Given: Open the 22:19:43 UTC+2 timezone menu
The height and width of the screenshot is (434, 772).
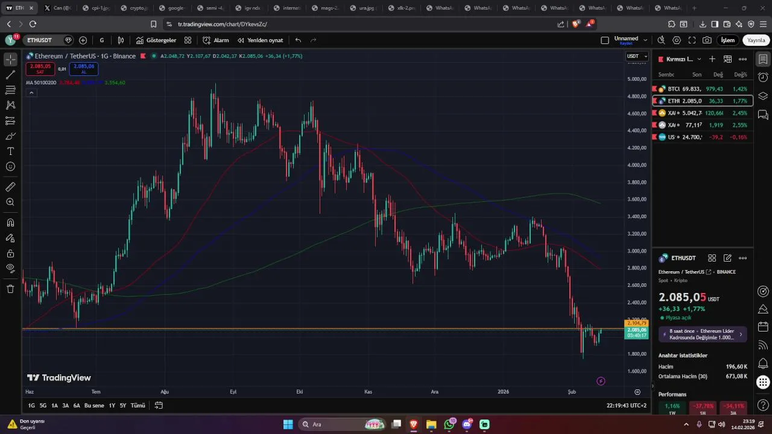Looking at the screenshot, I should (x=627, y=406).
